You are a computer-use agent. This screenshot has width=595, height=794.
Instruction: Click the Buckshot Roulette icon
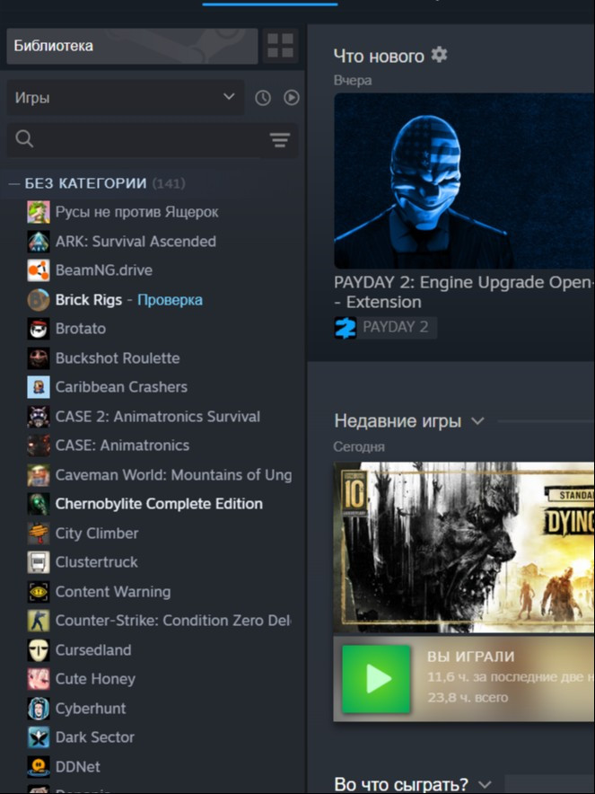(x=39, y=358)
